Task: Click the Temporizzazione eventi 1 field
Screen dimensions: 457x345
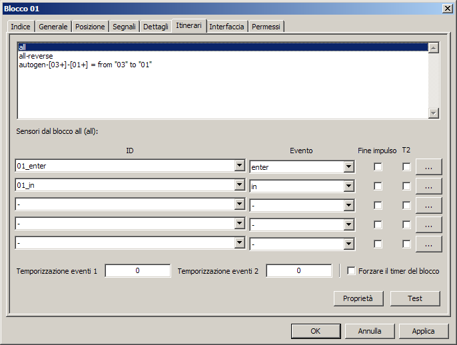Action: tap(137, 271)
